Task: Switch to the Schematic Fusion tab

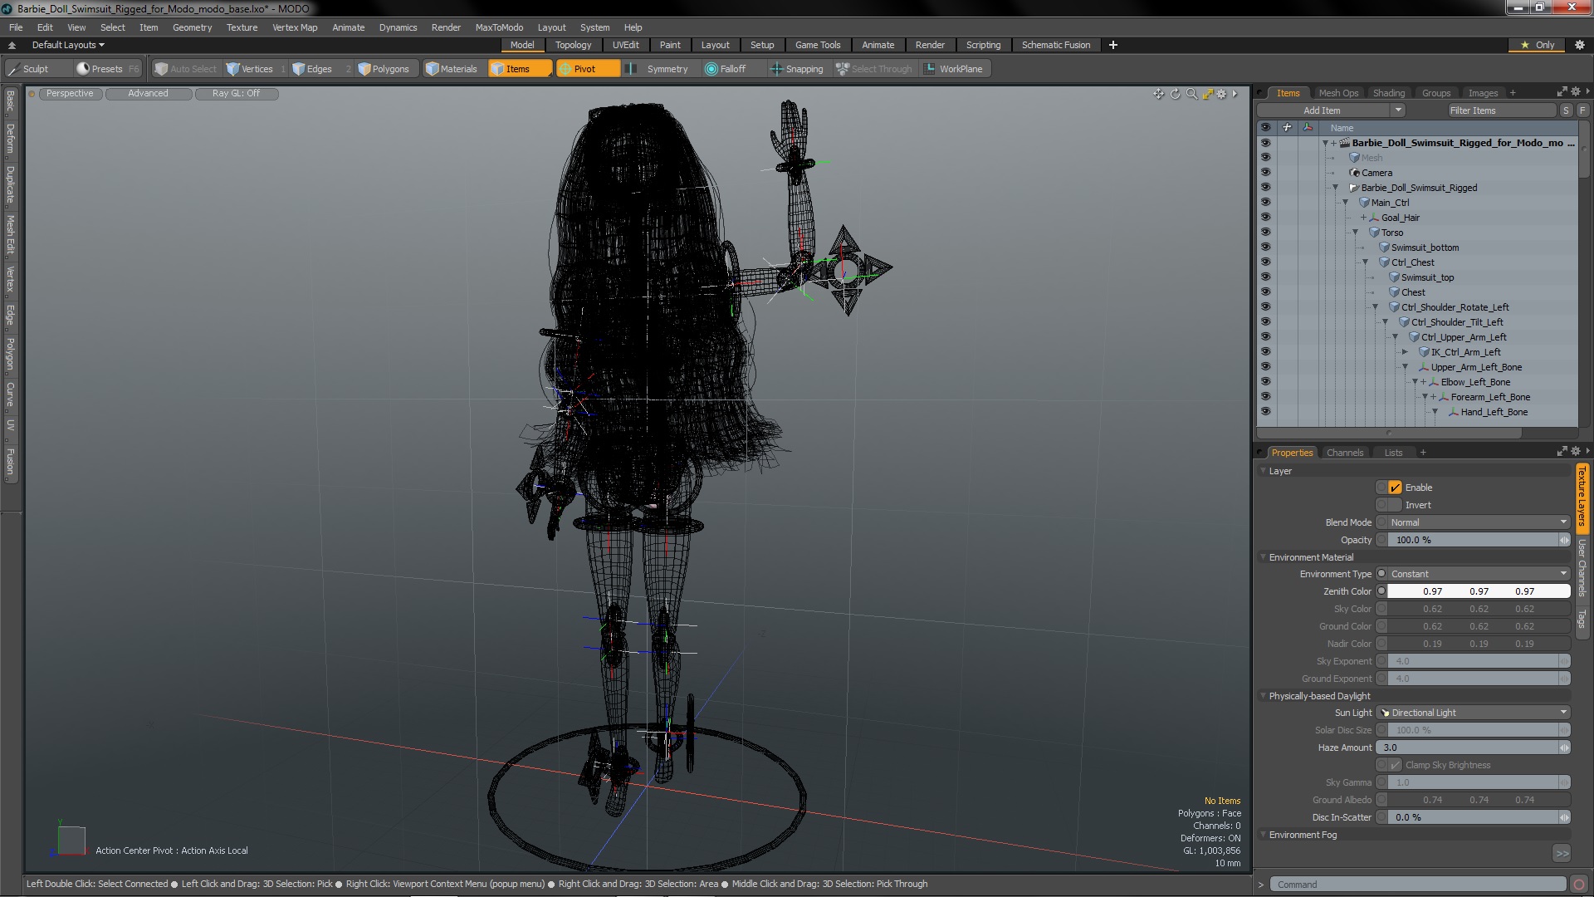Action: pos(1056,45)
